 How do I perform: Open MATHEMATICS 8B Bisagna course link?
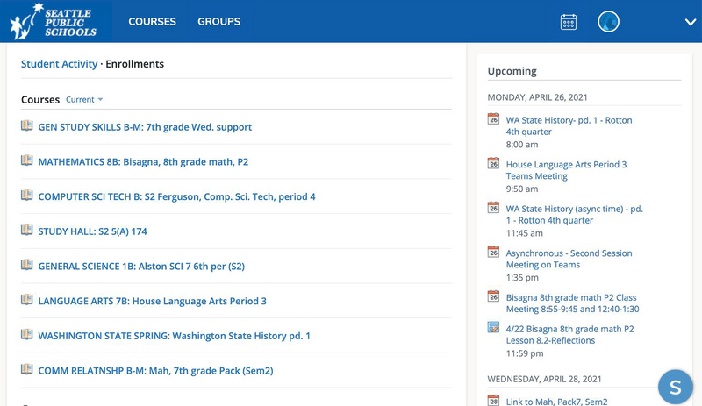(x=143, y=162)
